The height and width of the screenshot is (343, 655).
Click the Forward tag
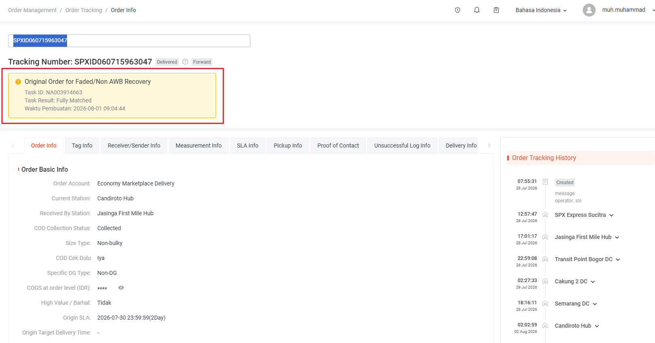[202, 62]
